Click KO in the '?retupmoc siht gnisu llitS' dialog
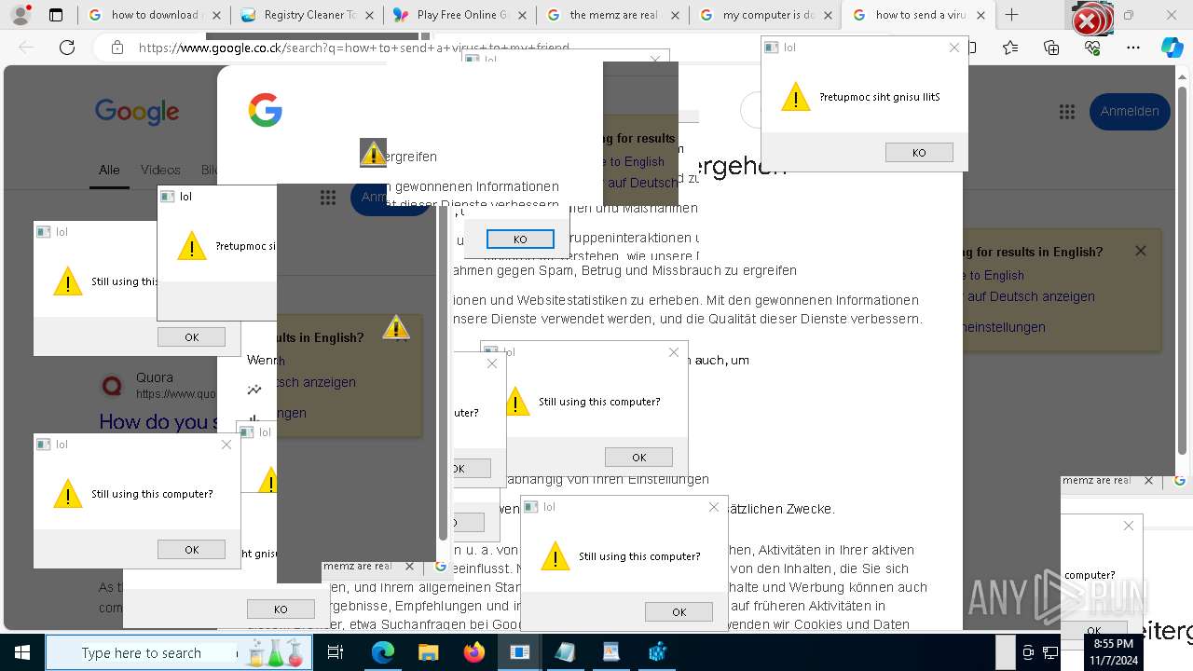1193x671 pixels. (919, 153)
